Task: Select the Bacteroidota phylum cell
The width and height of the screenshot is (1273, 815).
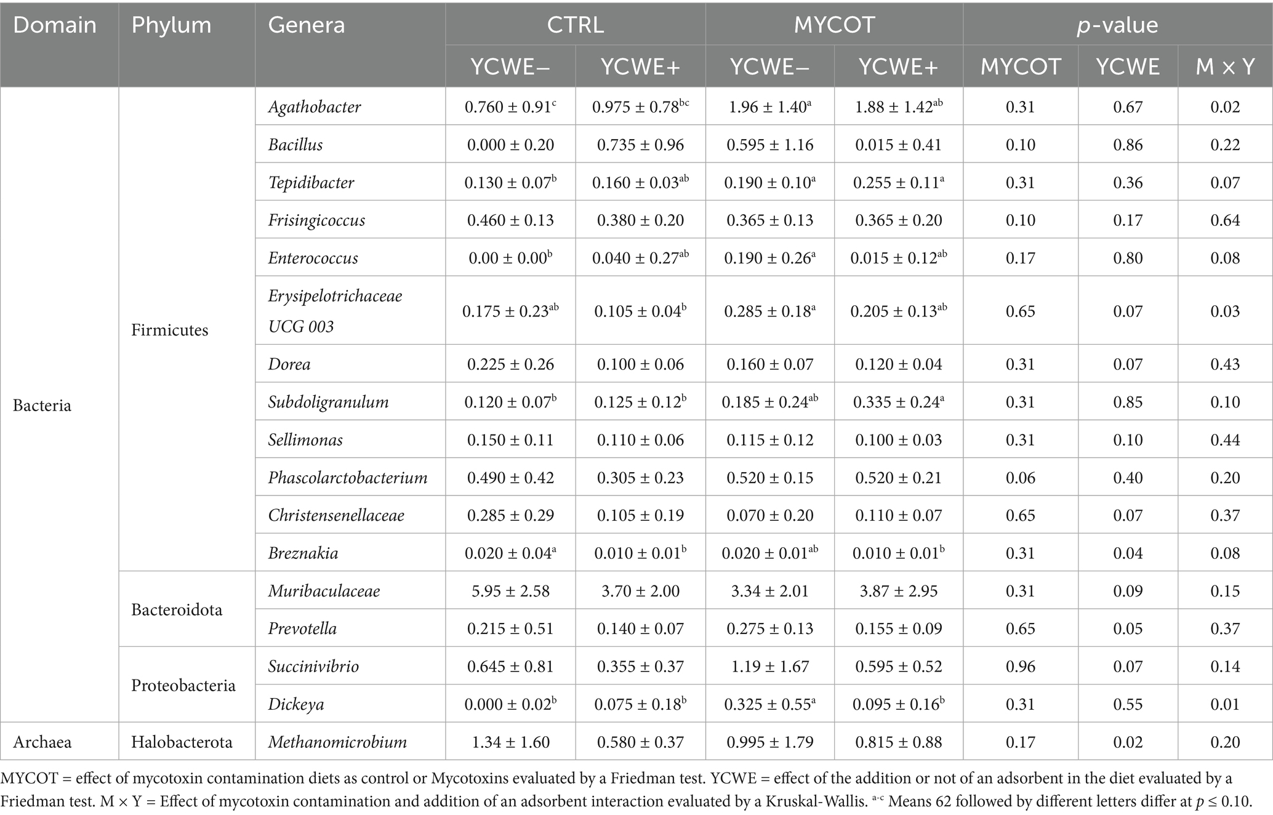Action: click(177, 609)
